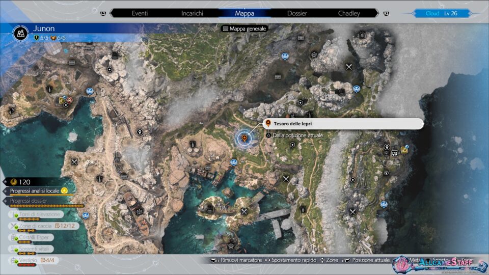Select Progressi dossier entry
This screenshot has height=275, width=489.
point(29,201)
